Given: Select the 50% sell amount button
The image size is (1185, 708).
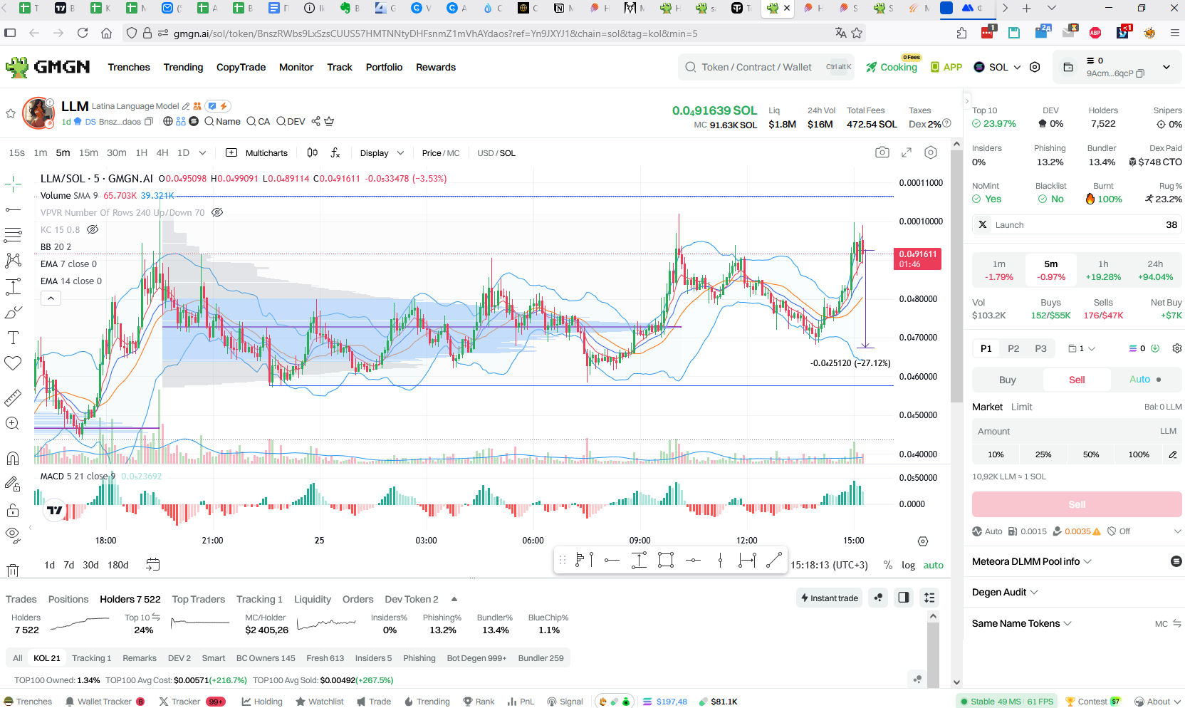Looking at the screenshot, I should click(x=1091, y=454).
